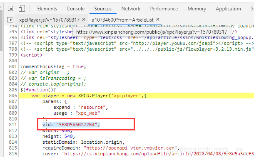Set breakpoint on line number 806
Screen dimensions: 254x157
[x=13, y=96]
